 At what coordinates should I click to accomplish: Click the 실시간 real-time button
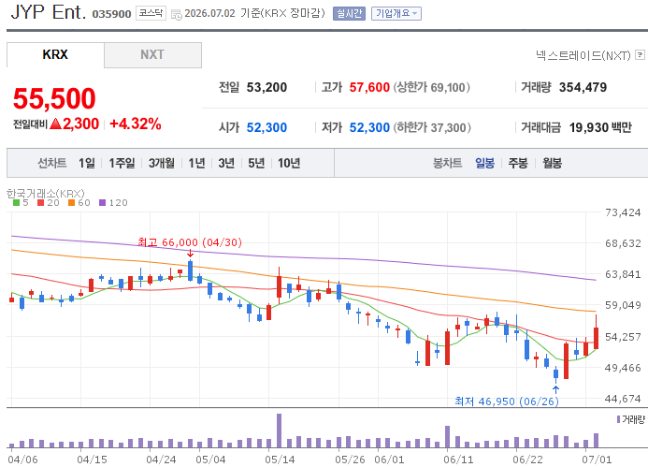point(349,14)
